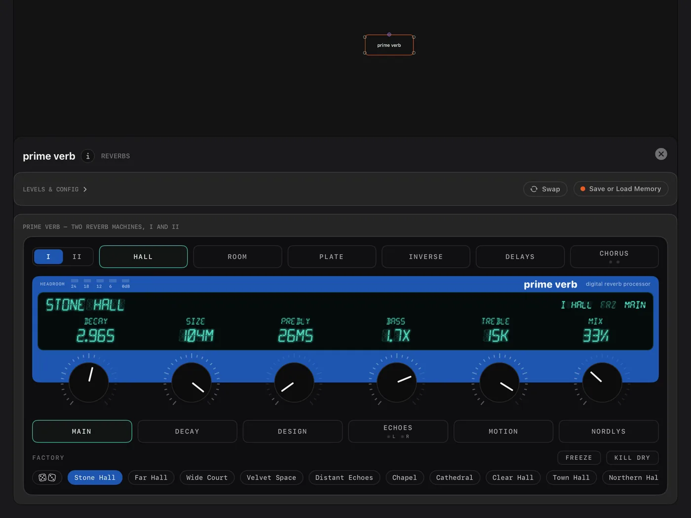Click the Predelay knob
This screenshot has height=518, width=691.
(294, 382)
